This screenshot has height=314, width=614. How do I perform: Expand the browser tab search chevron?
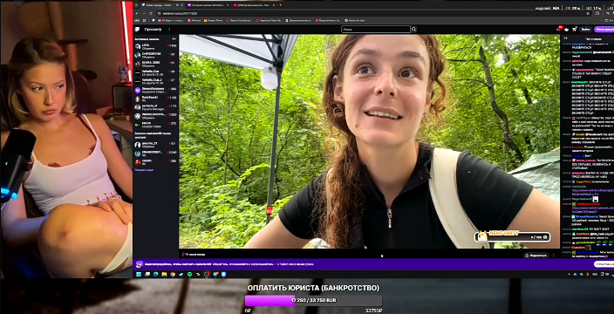[x=136, y=5]
